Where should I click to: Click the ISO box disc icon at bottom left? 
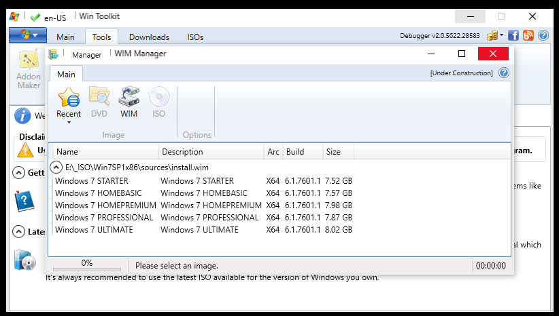click(24, 260)
